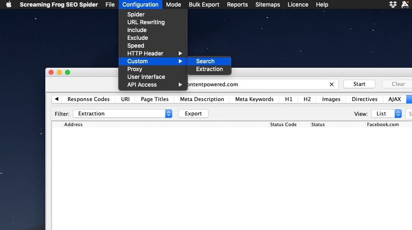Switch to Meta Description tab
The height and width of the screenshot is (230, 412).
pos(202,99)
